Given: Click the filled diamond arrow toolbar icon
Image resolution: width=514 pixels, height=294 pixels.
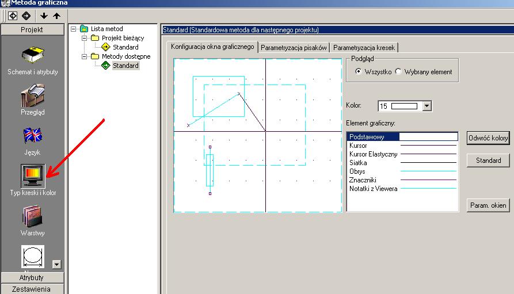Looking at the screenshot, I should 26,16.
